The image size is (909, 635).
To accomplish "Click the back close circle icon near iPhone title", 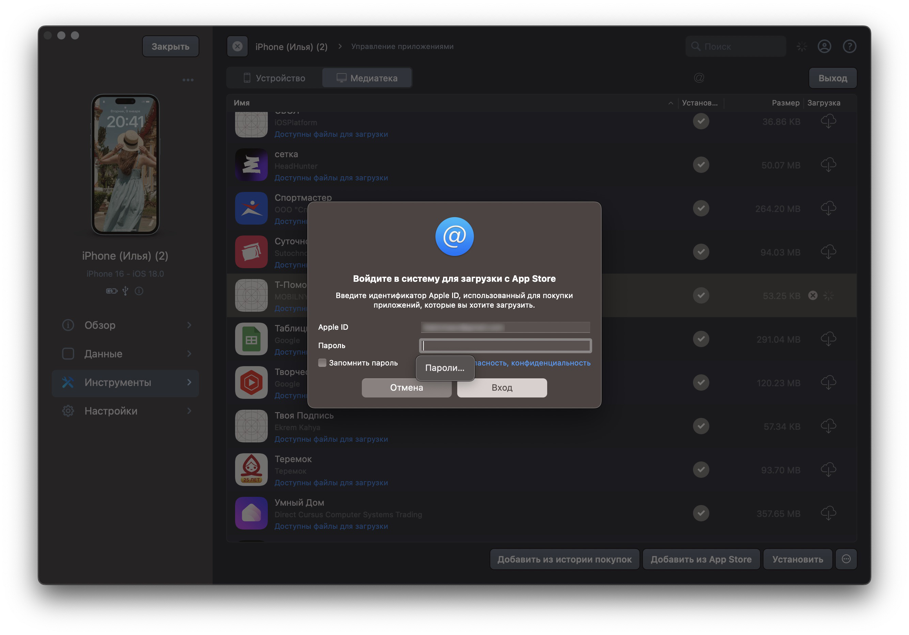I will [x=237, y=46].
